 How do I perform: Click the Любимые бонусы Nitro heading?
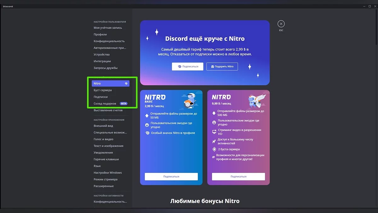click(205, 201)
